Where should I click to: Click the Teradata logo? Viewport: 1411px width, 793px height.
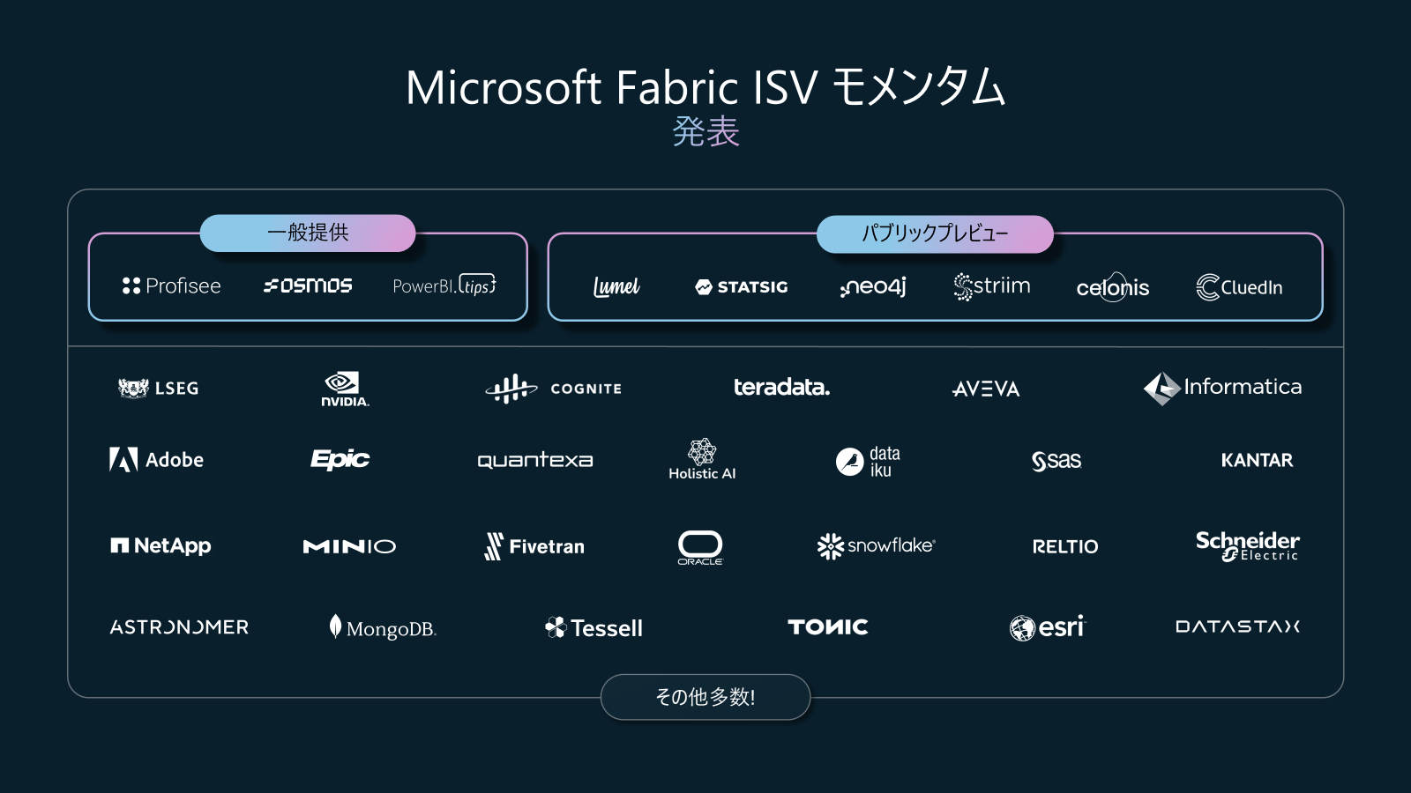[781, 387]
